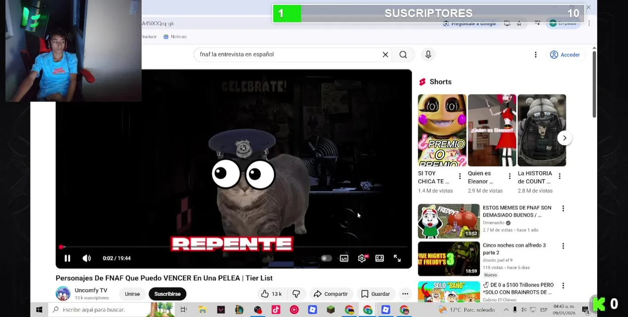Viewport: 628px width, 317px height.
Task: Open options menu for 'La HISTORIA de COUNT' Short
Action: pos(560,176)
